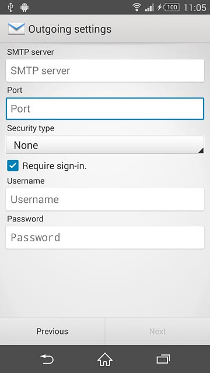Uncheck the Require sign-in checkbox

13,166
